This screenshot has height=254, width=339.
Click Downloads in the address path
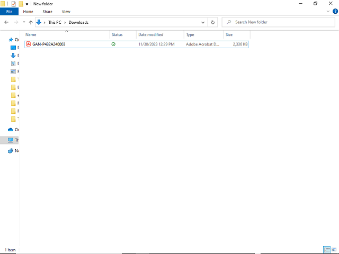78,22
